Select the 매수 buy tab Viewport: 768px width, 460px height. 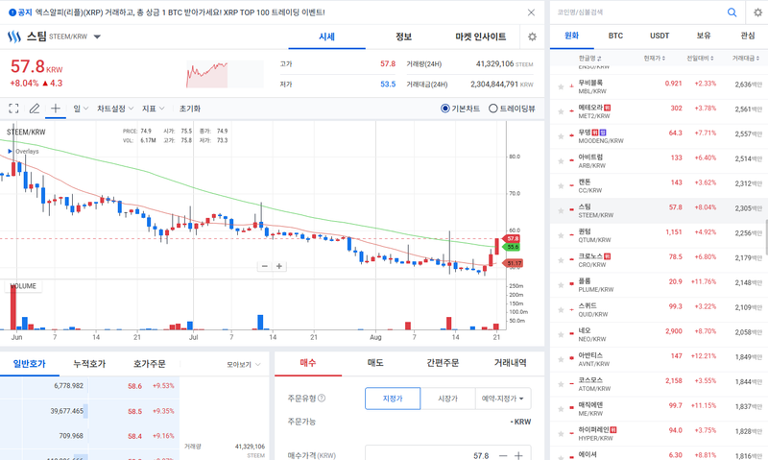click(x=308, y=362)
